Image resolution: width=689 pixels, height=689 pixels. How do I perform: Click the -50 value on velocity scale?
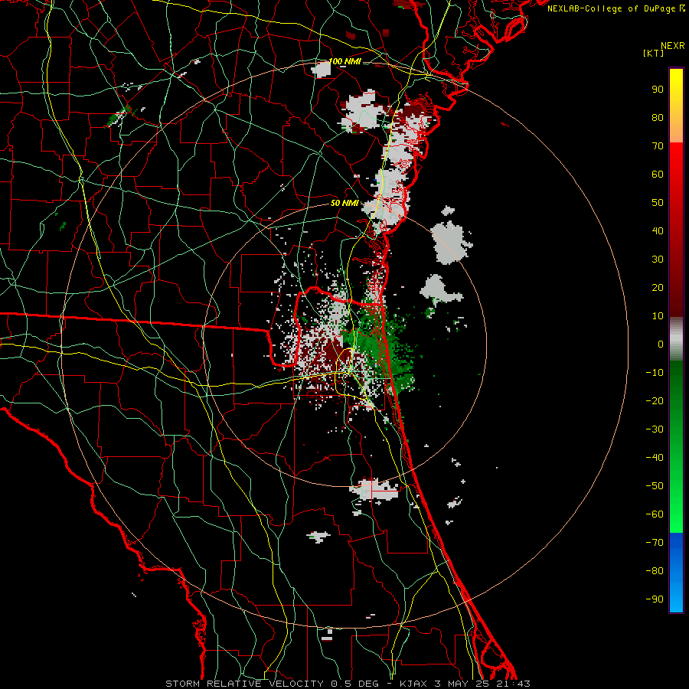(655, 486)
